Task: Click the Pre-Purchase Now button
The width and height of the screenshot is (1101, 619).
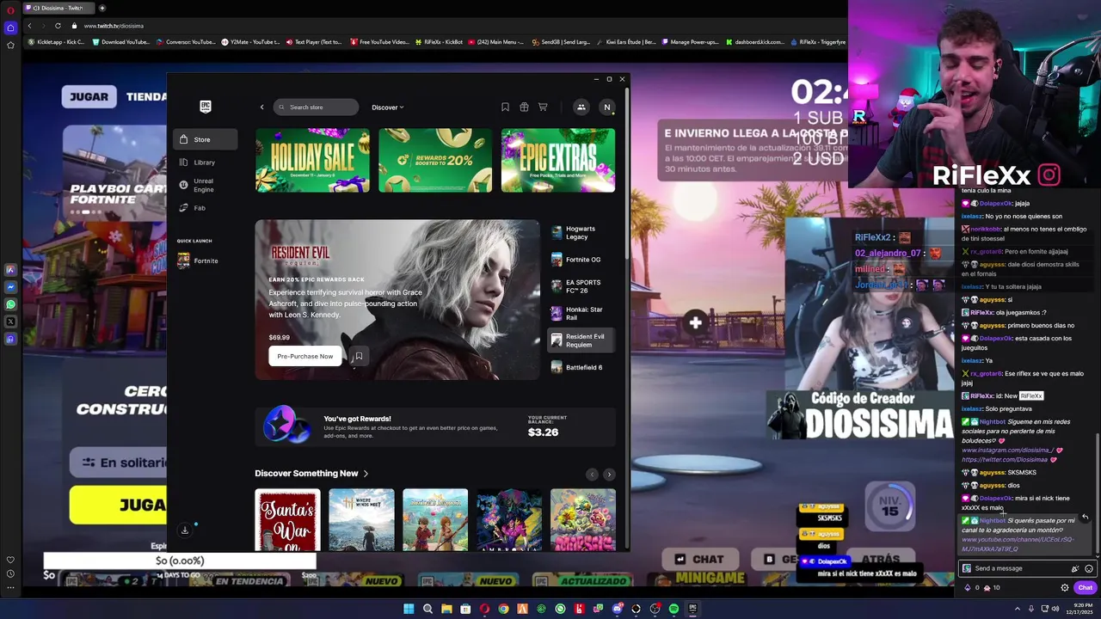Action: click(304, 356)
